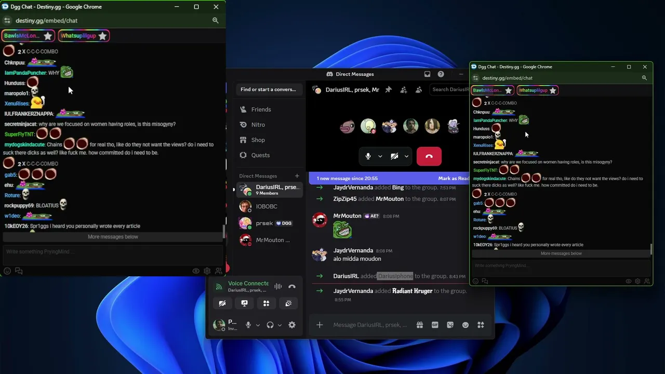Open camera options arrow in call controls
Image resolution: width=665 pixels, height=374 pixels.
coord(406,156)
